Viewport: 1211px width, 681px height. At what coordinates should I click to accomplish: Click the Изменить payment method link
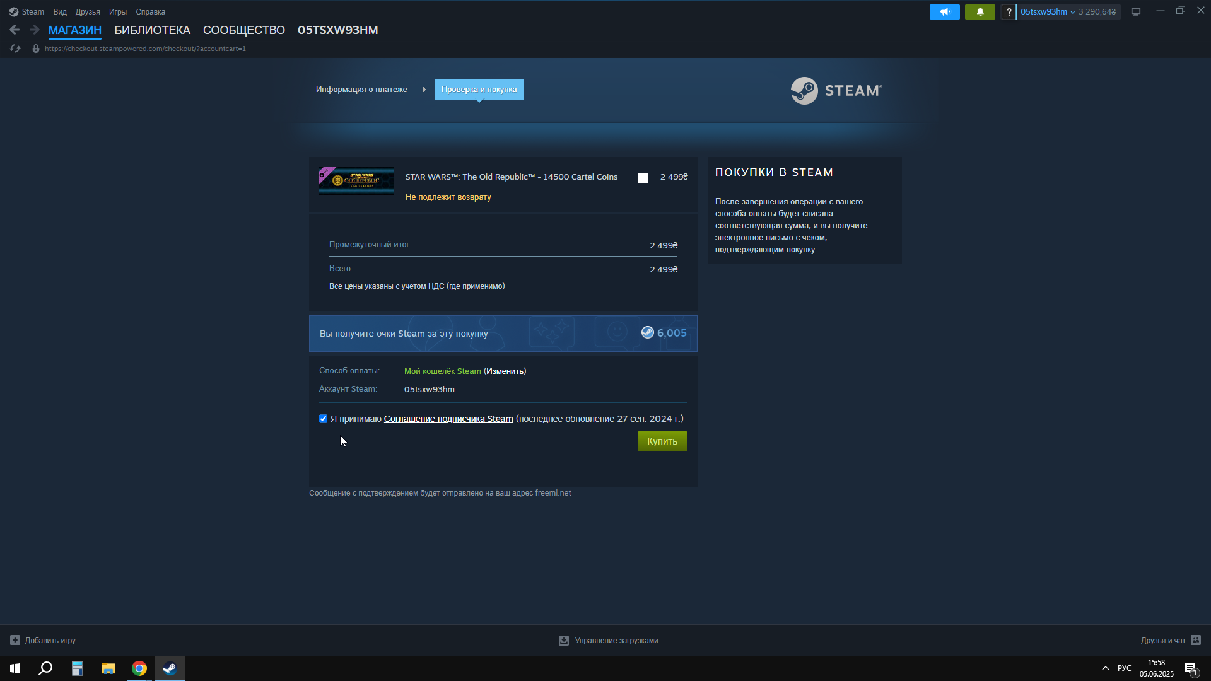tap(505, 371)
